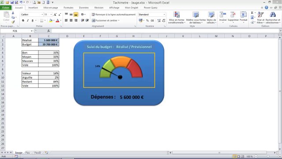The width and height of the screenshot is (282, 159).
Task: Open the font size 11 dropdown
Action: tap(51, 15)
